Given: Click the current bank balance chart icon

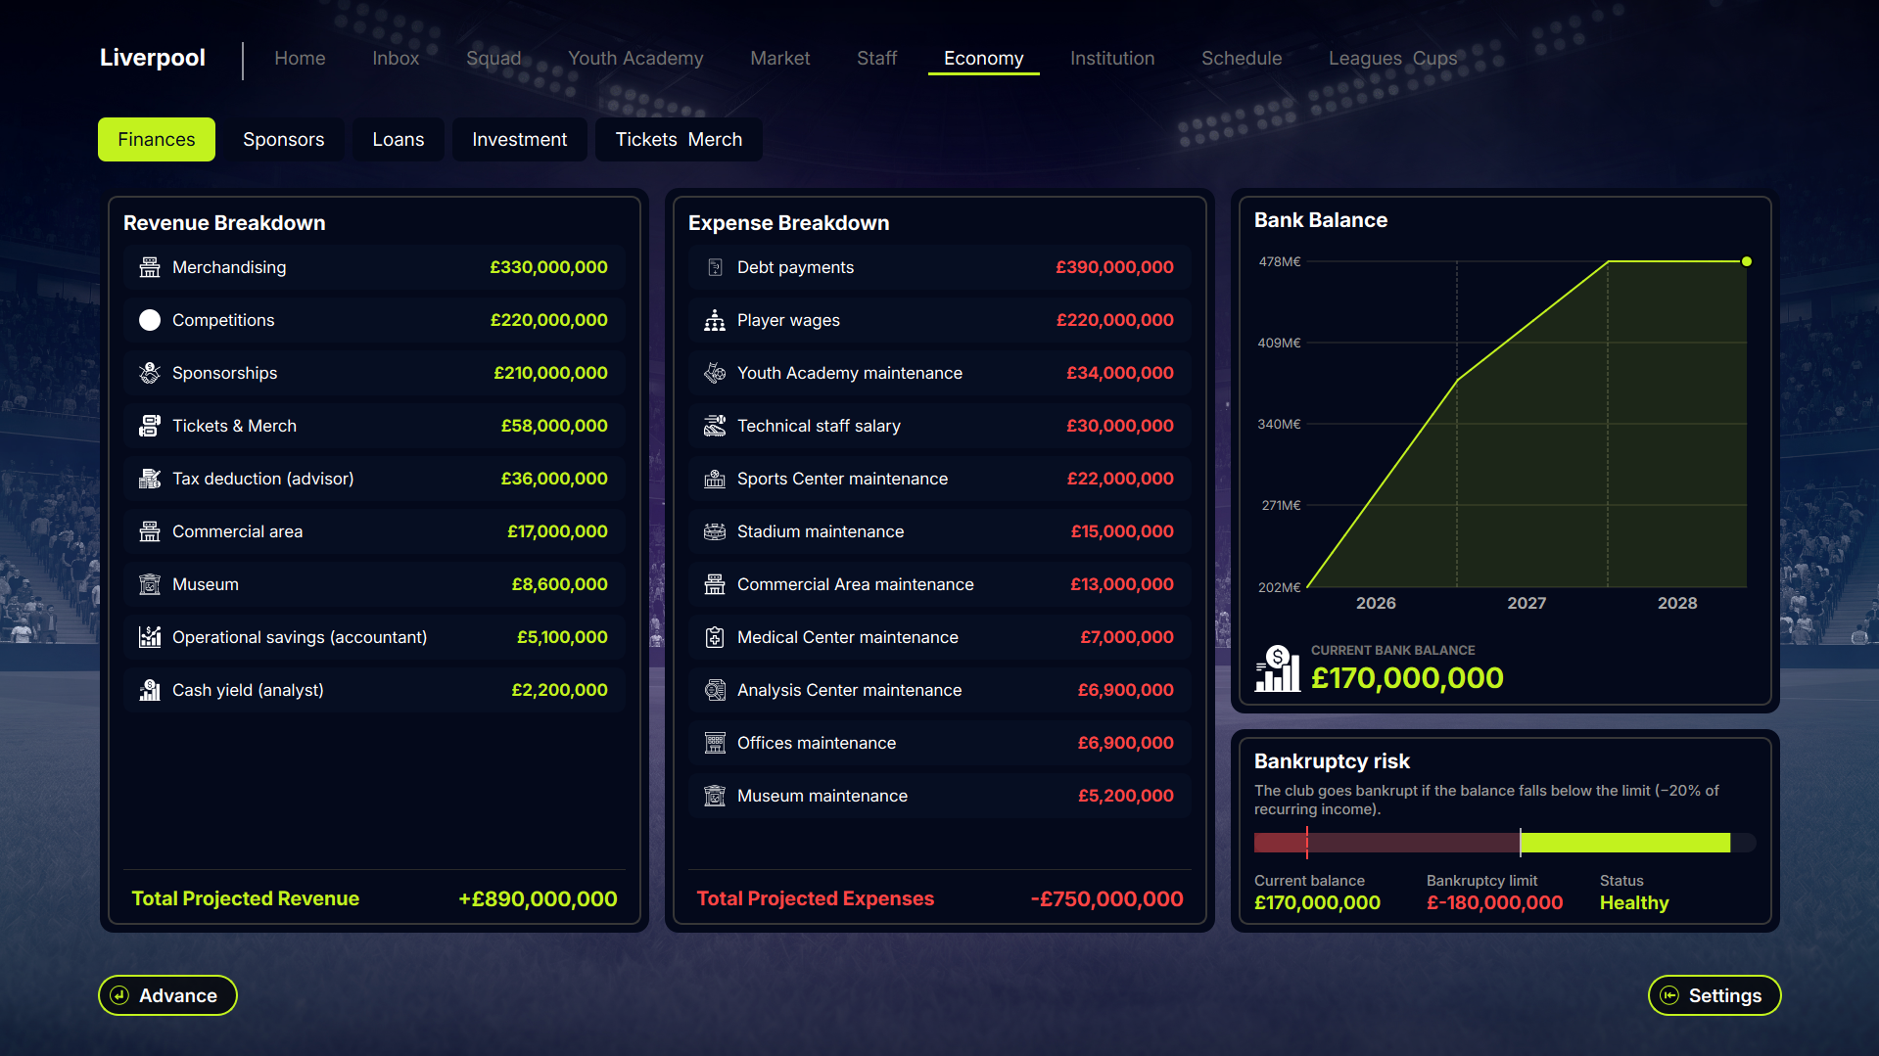Looking at the screenshot, I should tap(1278, 668).
